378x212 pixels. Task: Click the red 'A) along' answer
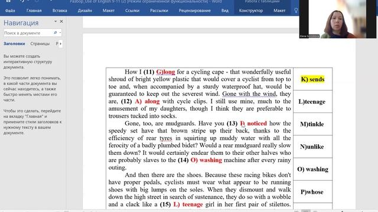click(x=147, y=101)
